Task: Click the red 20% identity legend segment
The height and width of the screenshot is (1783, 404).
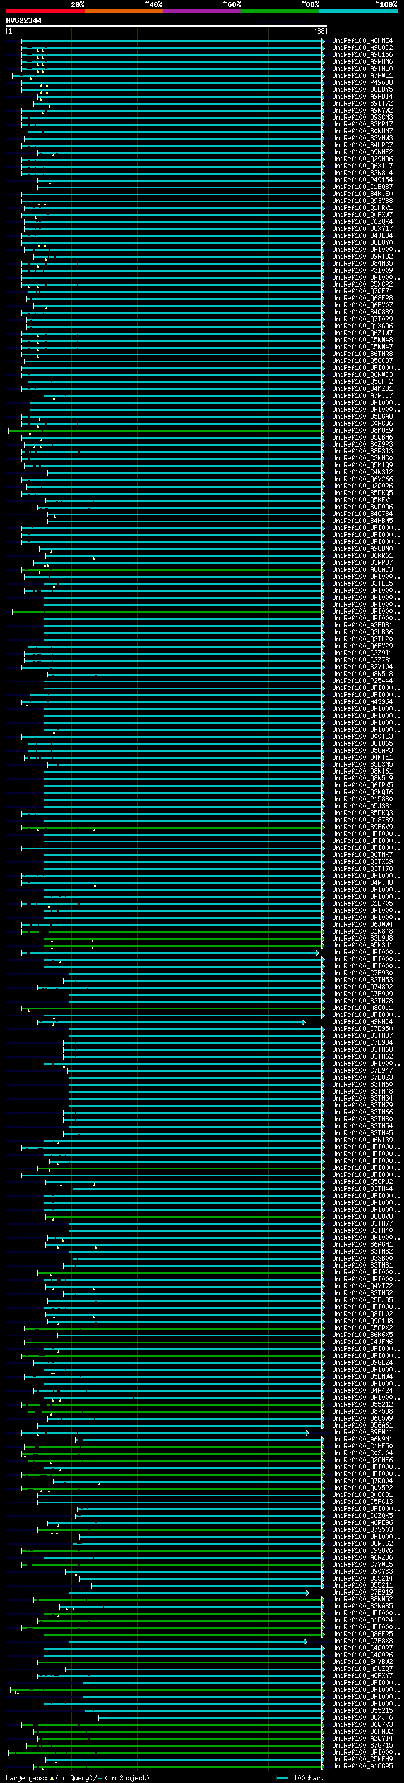Action: 45,11
